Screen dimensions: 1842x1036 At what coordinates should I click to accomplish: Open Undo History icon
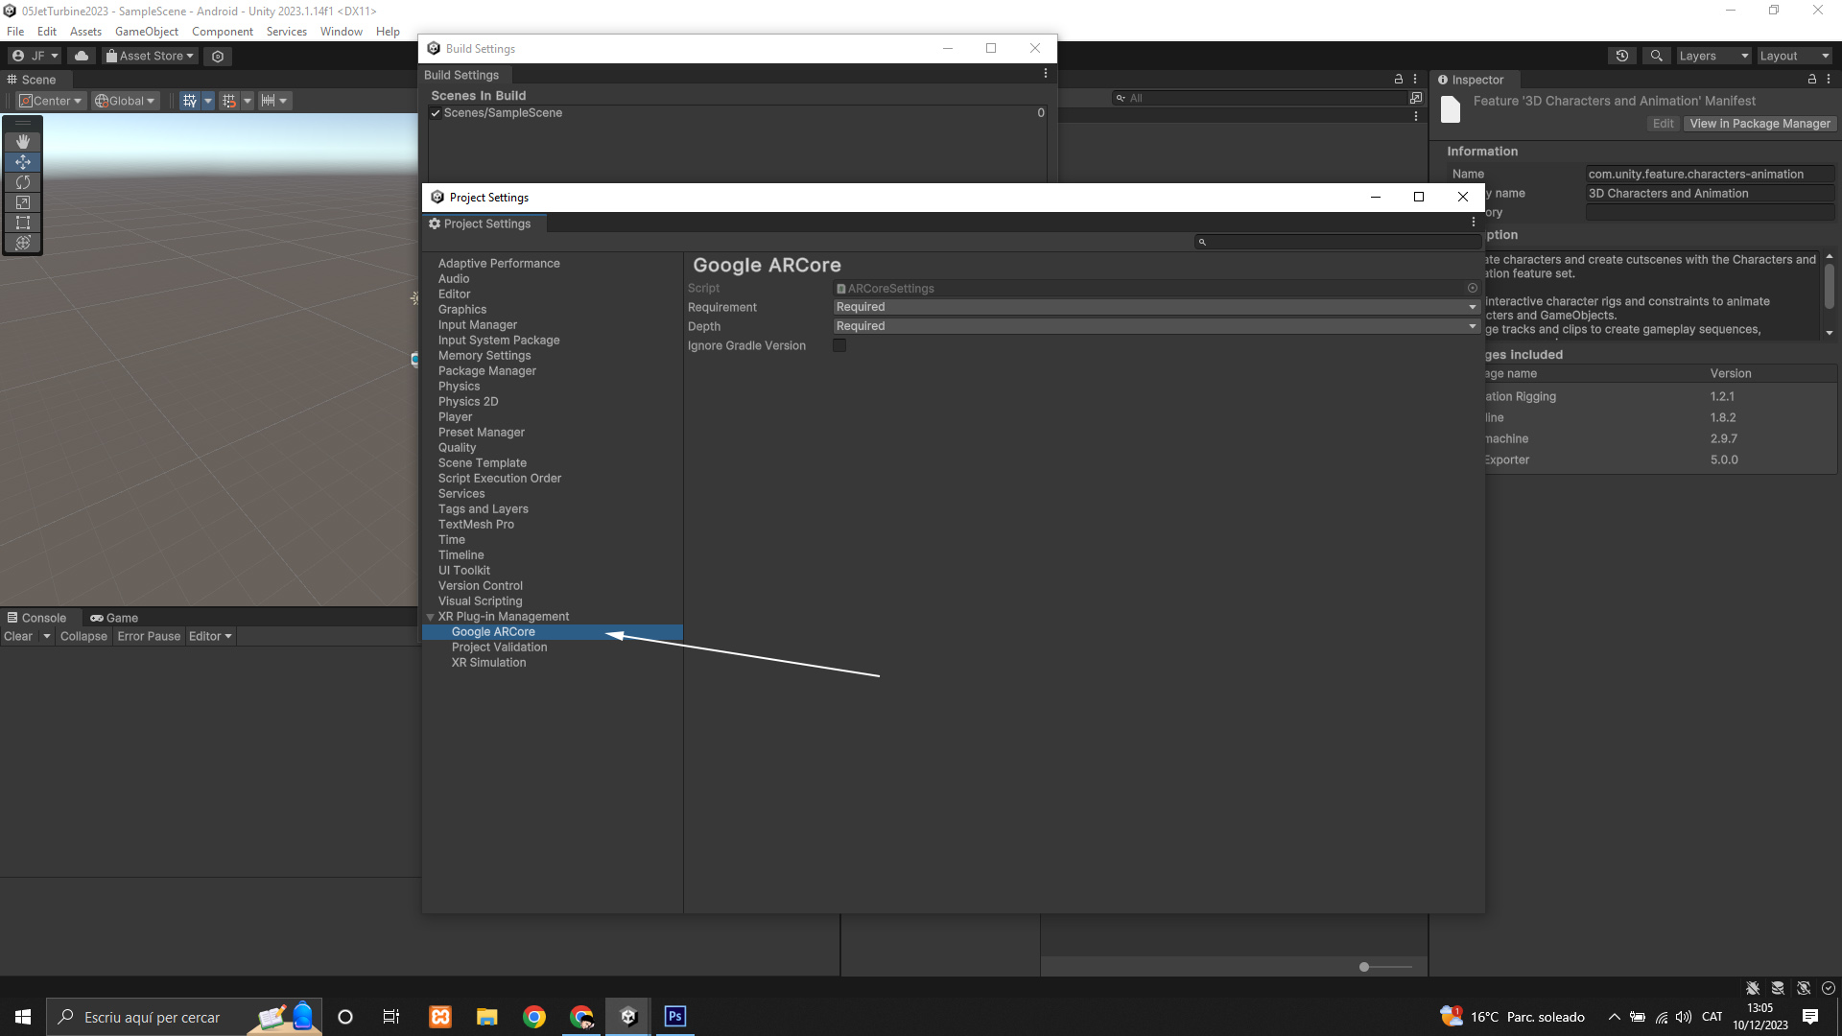coord(1621,56)
